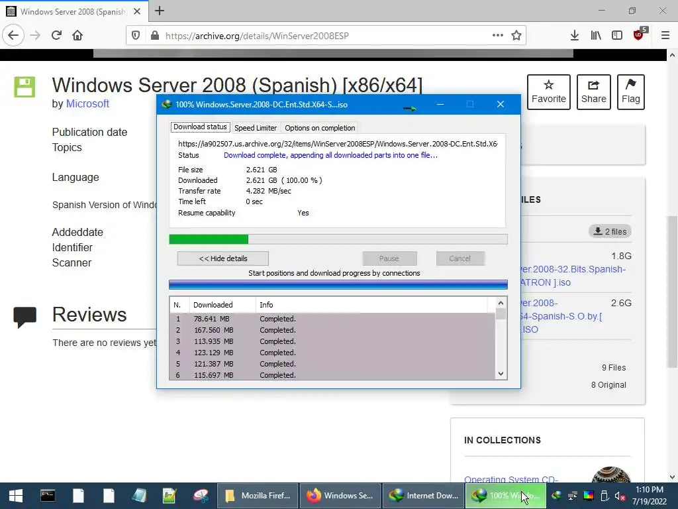Toggle Firefox sidebar view

pyautogui.click(x=617, y=36)
